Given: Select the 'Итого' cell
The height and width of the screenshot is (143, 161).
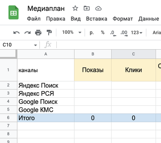Looking at the screenshot, I should point(46,118).
